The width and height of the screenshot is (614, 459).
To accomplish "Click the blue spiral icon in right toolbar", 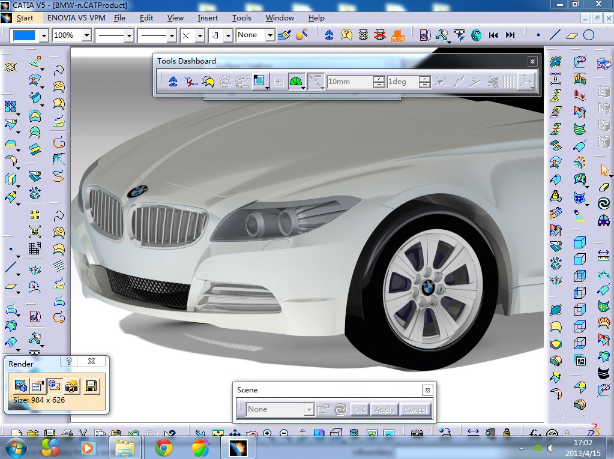I will (x=604, y=203).
